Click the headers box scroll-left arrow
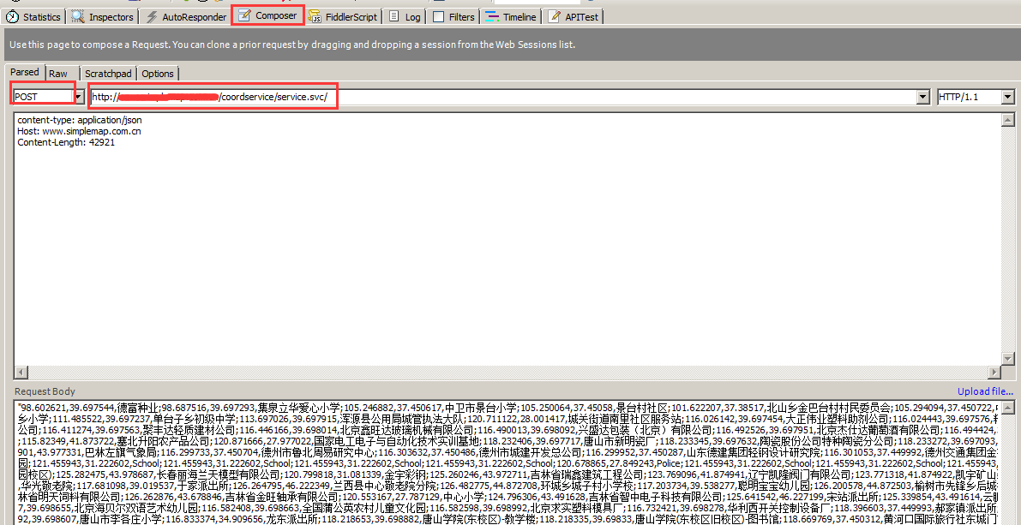Viewport: 1021px width, 525px height. click(x=21, y=372)
